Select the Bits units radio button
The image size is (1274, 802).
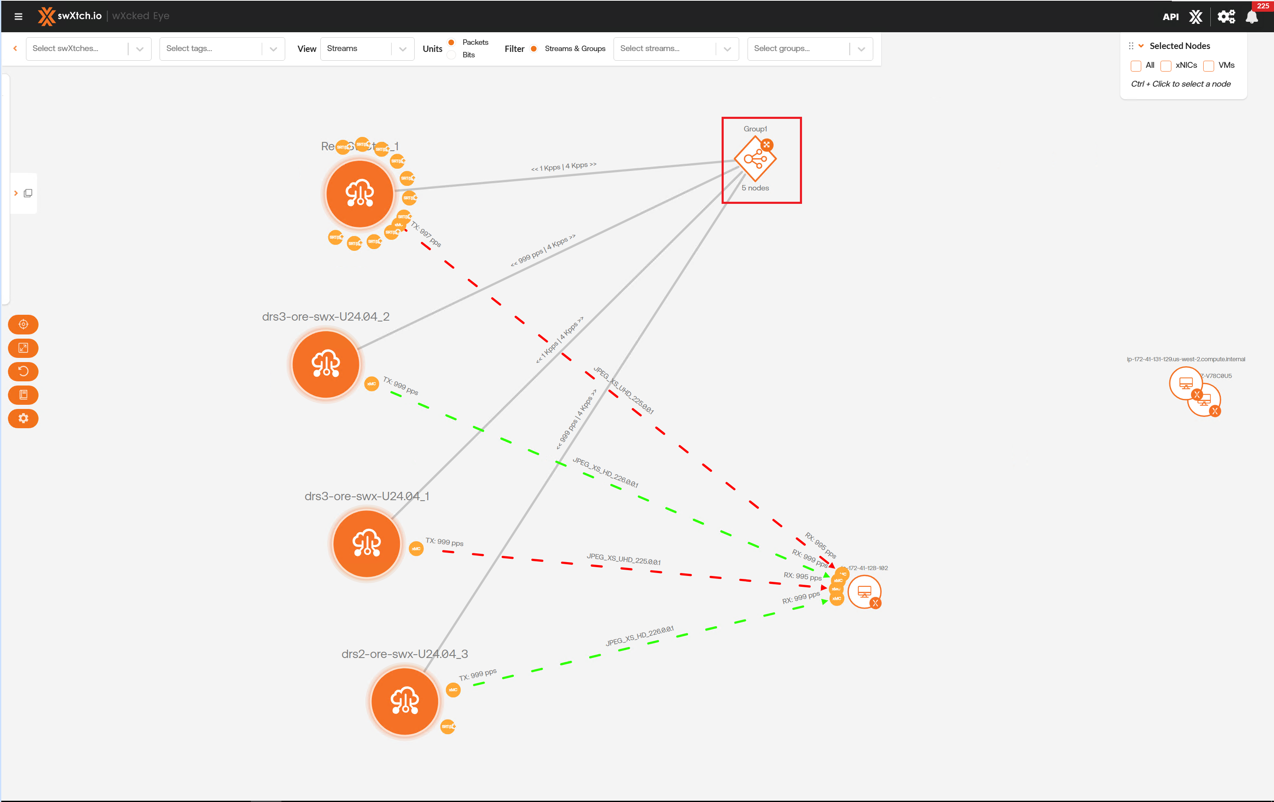(451, 55)
